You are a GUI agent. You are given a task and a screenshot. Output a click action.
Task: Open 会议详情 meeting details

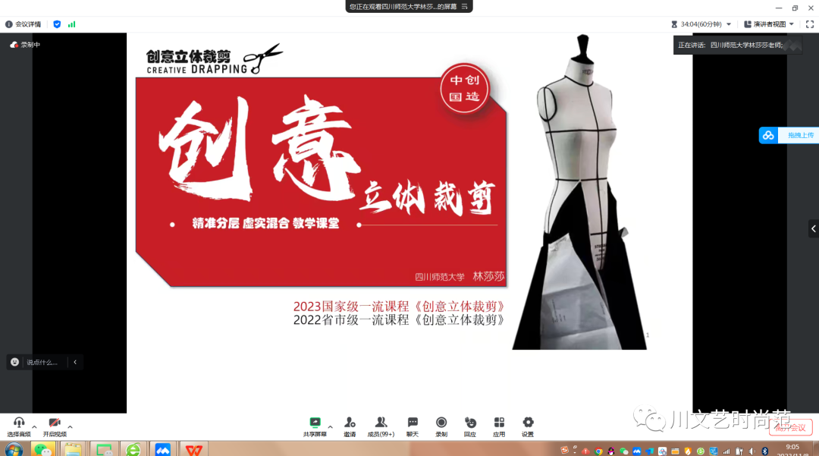click(x=24, y=24)
